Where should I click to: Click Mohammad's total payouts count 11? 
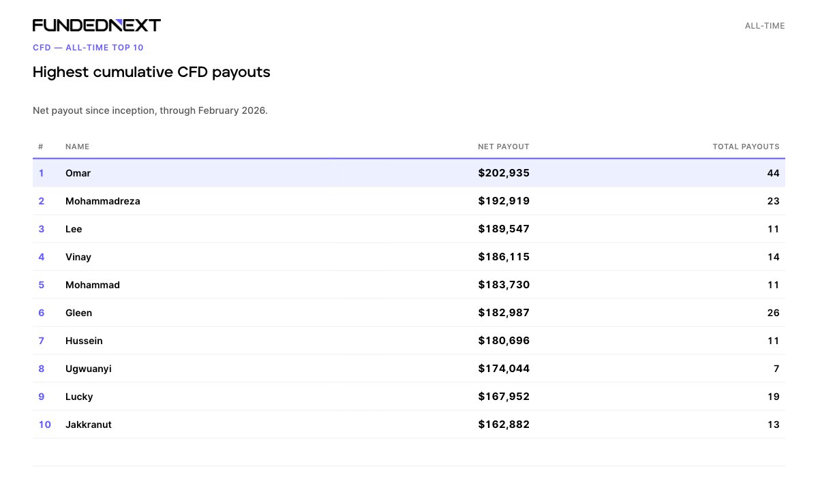[772, 285]
